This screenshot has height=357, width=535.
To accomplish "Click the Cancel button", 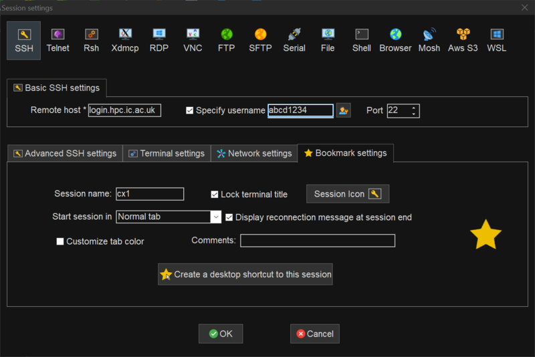I will [x=314, y=334].
